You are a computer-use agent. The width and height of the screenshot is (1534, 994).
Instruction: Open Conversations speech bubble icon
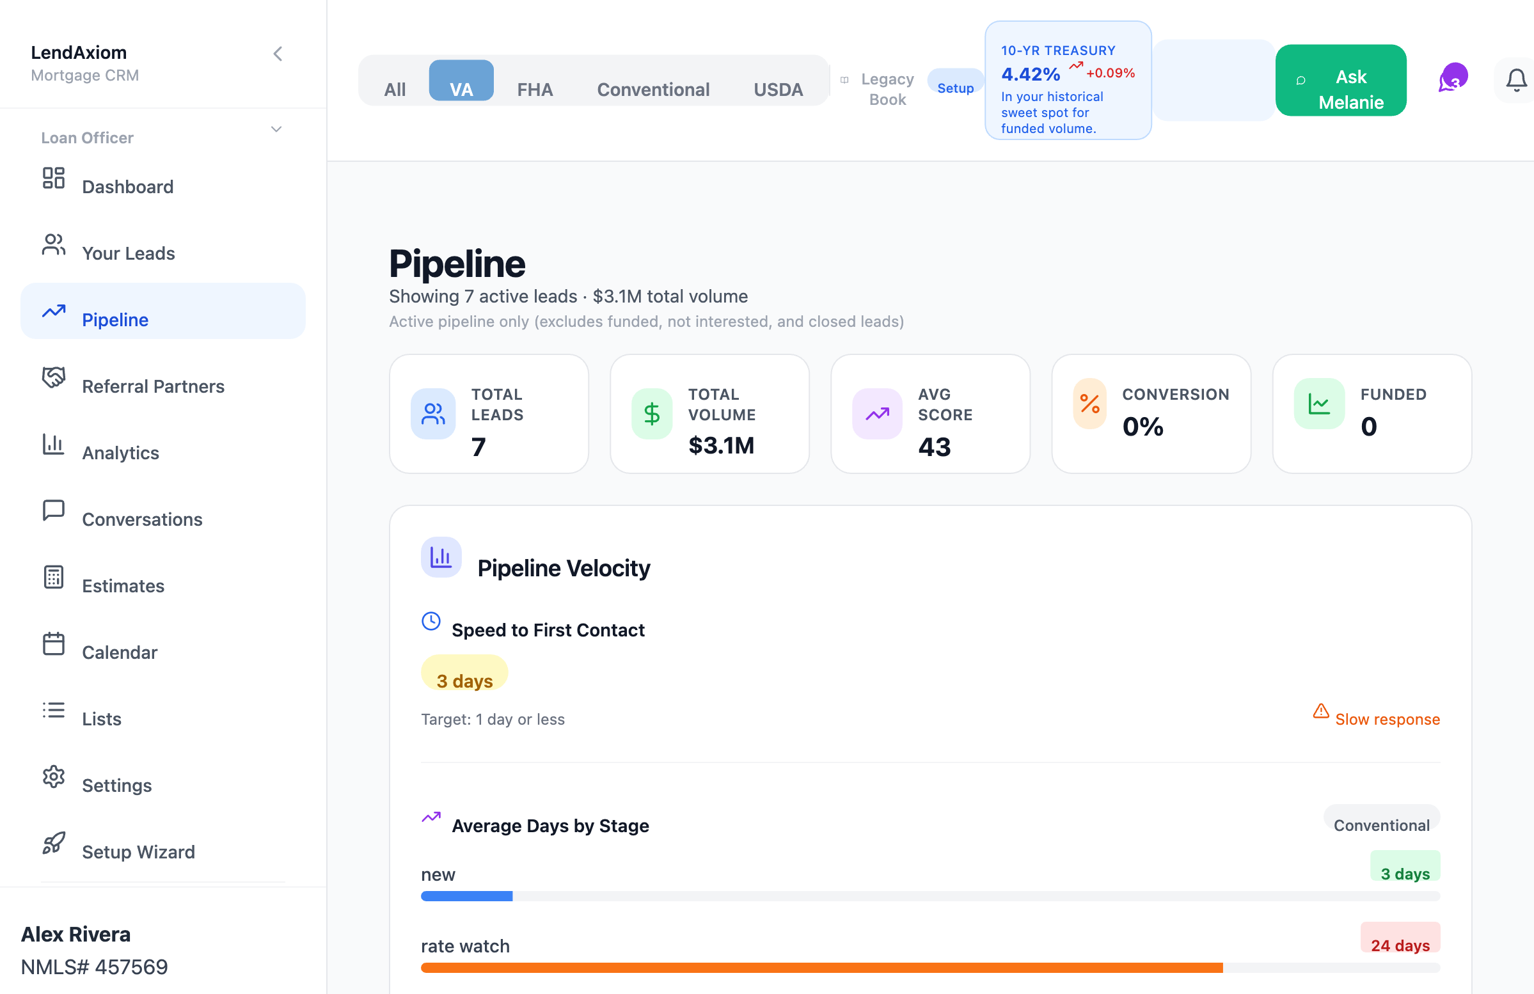point(54,510)
